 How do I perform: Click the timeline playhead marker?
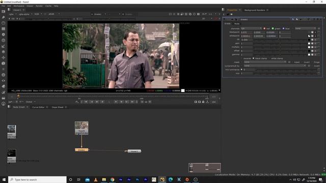18,96
